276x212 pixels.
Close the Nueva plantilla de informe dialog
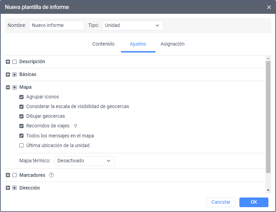pos(269,7)
